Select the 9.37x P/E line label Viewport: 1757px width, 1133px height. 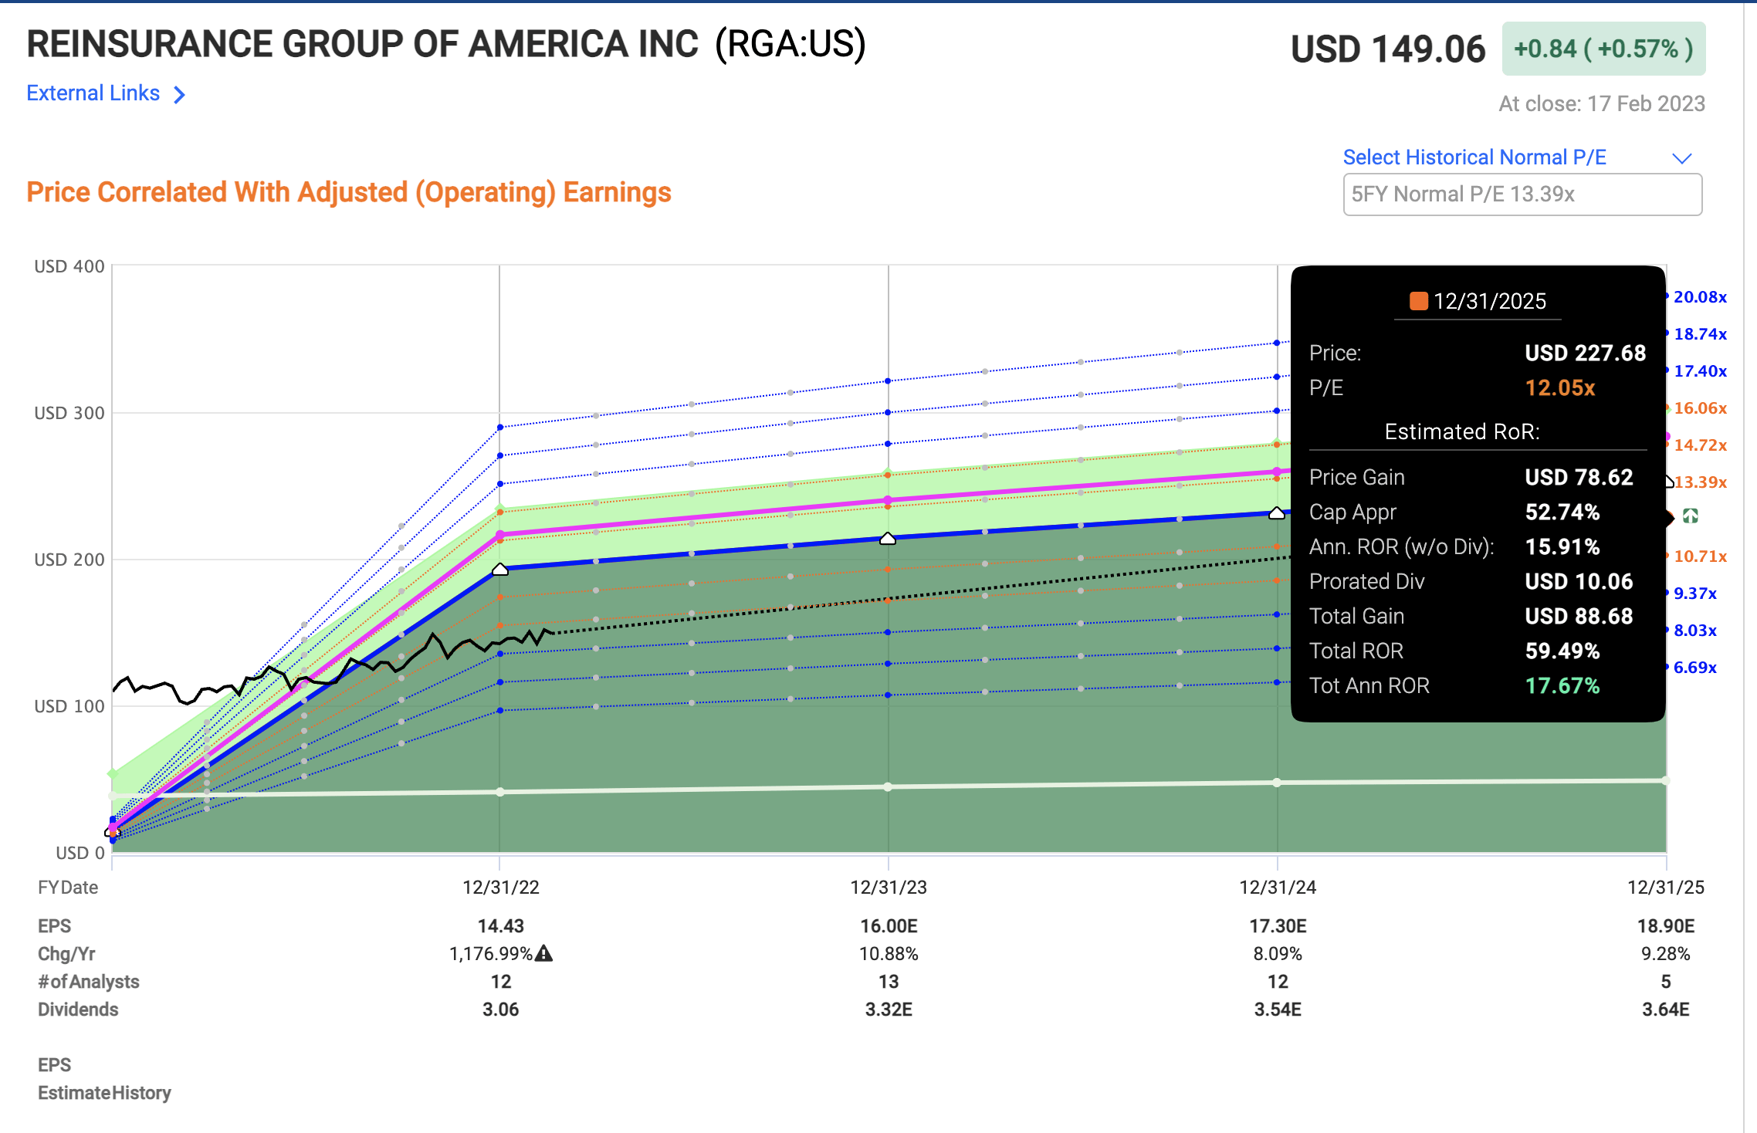pyautogui.click(x=1694, y=594)
